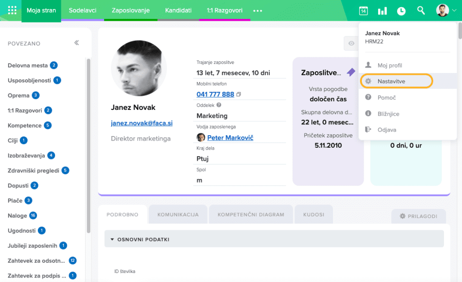462x282 pixels.
Task: Copy mobile phone number icon
Action: coord(239,95)
